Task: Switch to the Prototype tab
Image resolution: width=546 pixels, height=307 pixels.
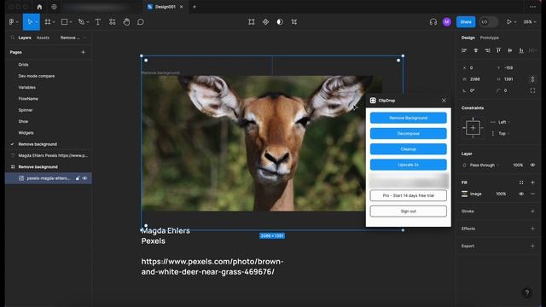Action: [x=489, y=38]
